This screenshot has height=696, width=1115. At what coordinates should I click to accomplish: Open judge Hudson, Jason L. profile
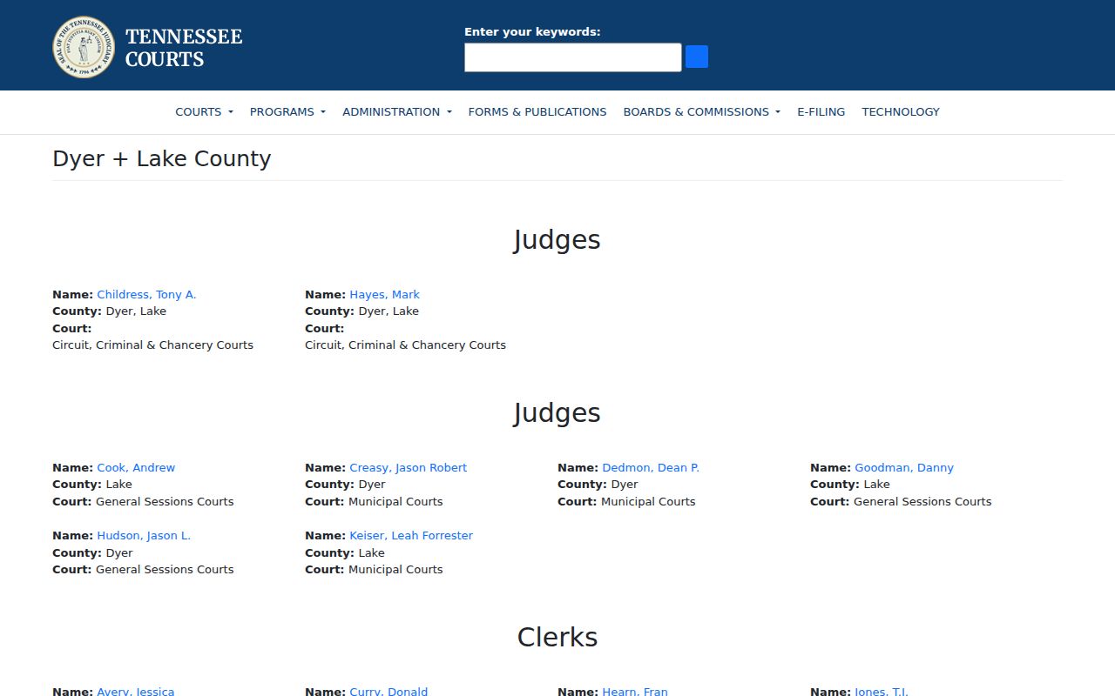point(144,535)
